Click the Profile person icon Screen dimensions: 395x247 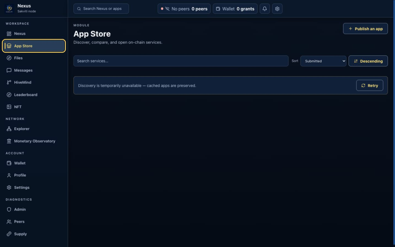pyautogui.click(x=9, y=175)
